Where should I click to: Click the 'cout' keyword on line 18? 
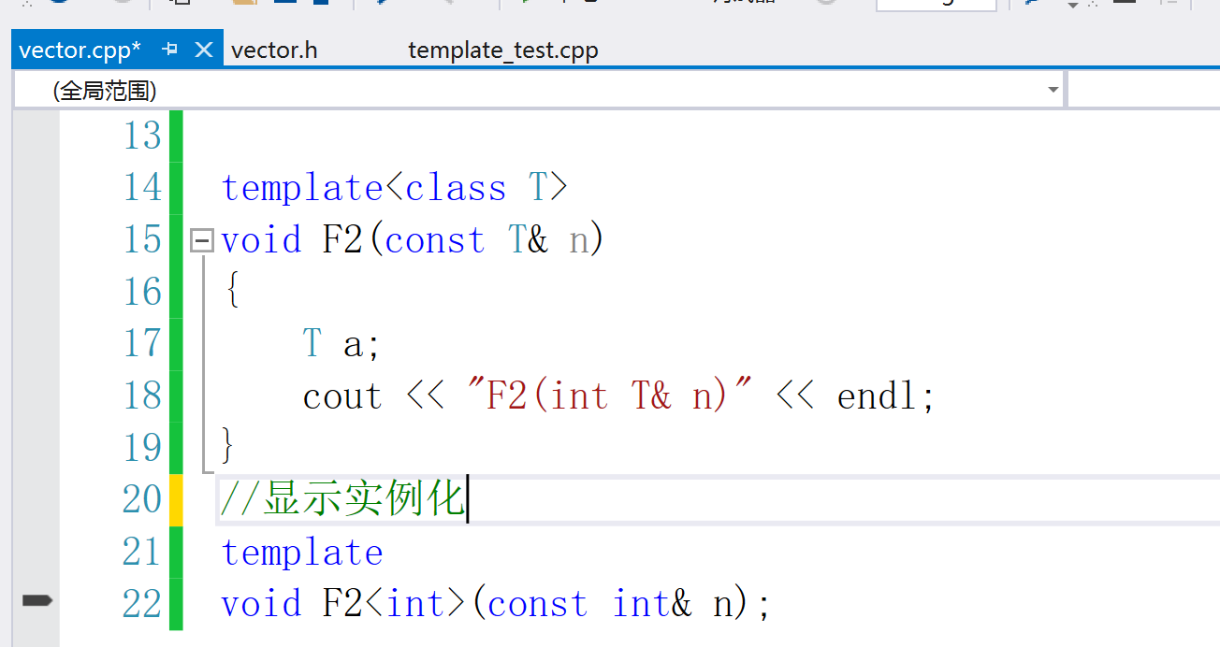(342, 396)
